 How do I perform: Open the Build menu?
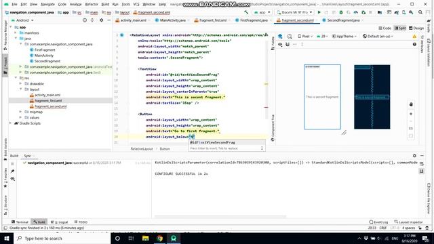[105, 5]
